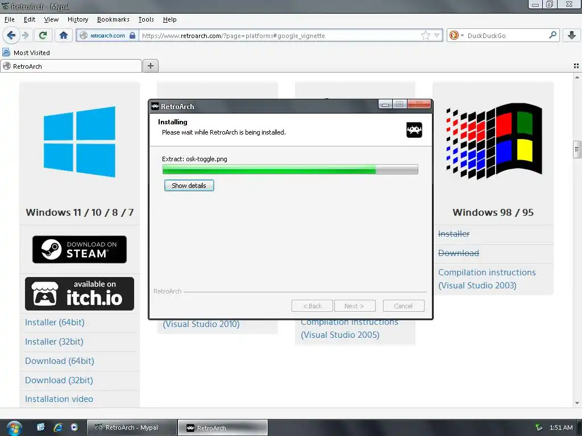Click the 1:51 AM taskbar clock
This screenshot has height=436, width=582.
tap(561, 427)
